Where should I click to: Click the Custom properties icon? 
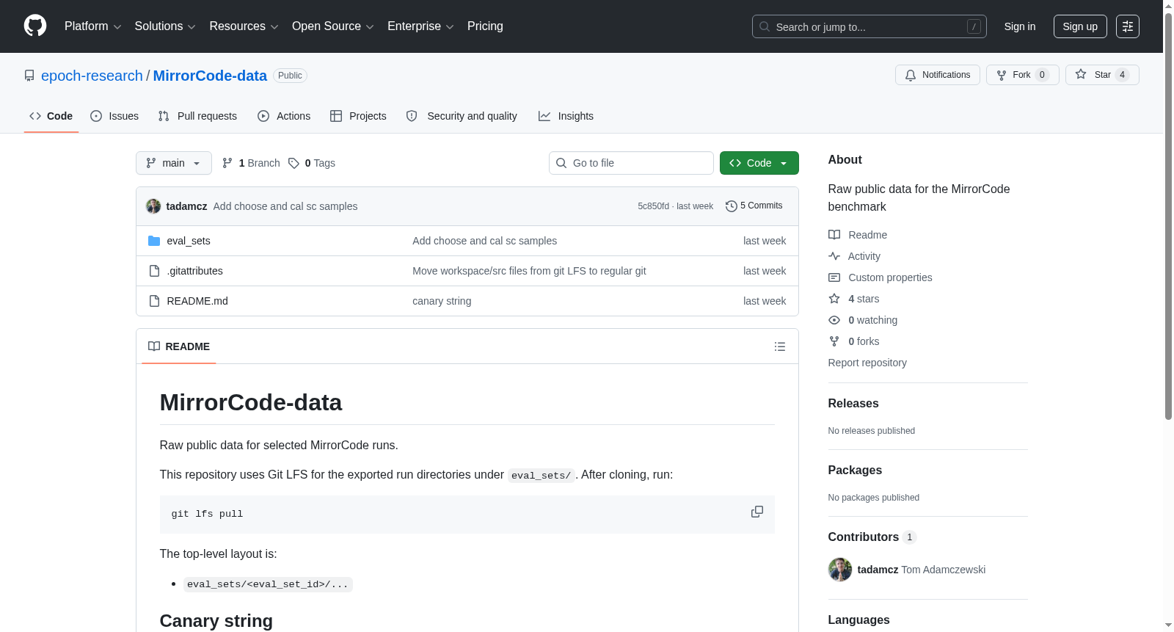coord(834,277)
